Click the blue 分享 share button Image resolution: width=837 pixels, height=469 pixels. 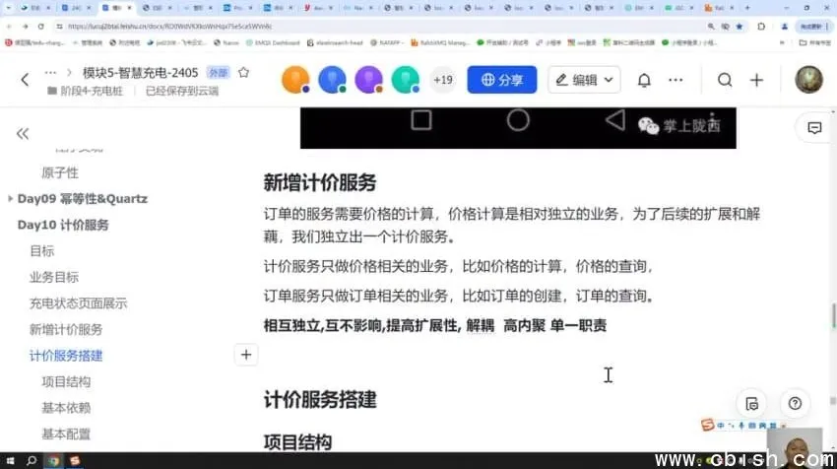click(502, 80)
